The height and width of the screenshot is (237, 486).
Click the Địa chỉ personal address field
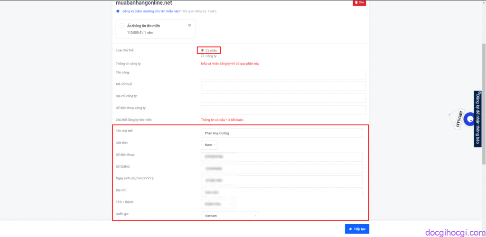[282, 192]
